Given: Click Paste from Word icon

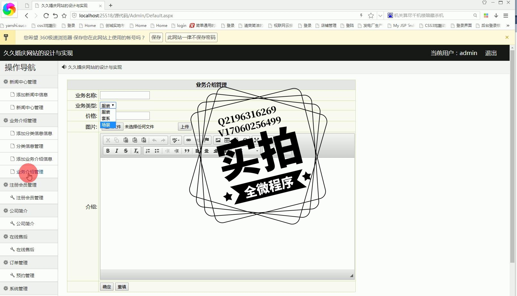Looking at the screenshot, I should pos(144,140).
